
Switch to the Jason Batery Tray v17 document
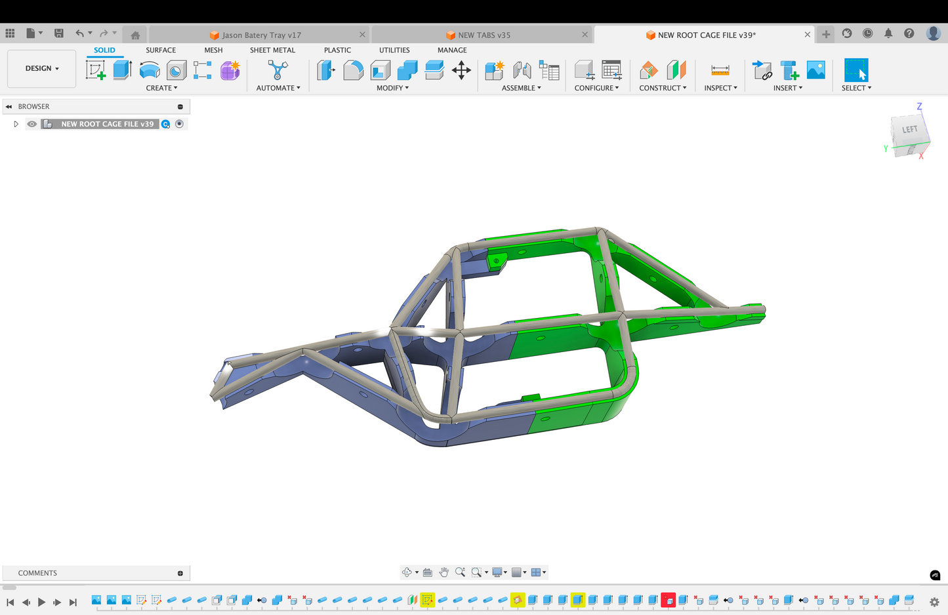click(x=260, y=35)
